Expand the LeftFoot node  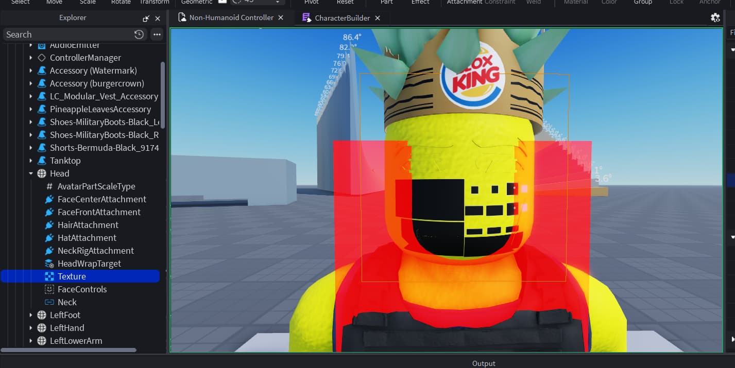coord(31,315)
